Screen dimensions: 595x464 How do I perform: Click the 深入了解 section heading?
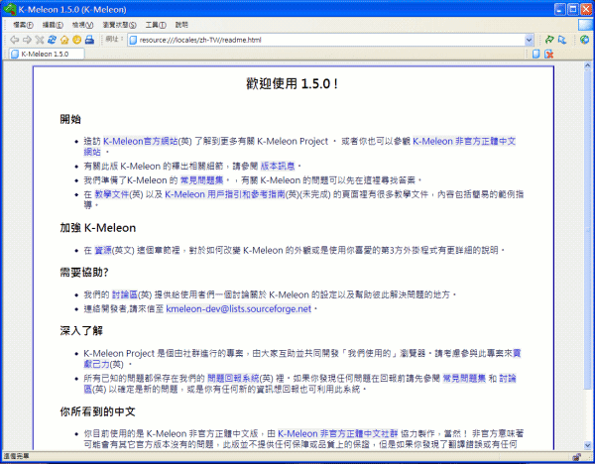(81, 330)
